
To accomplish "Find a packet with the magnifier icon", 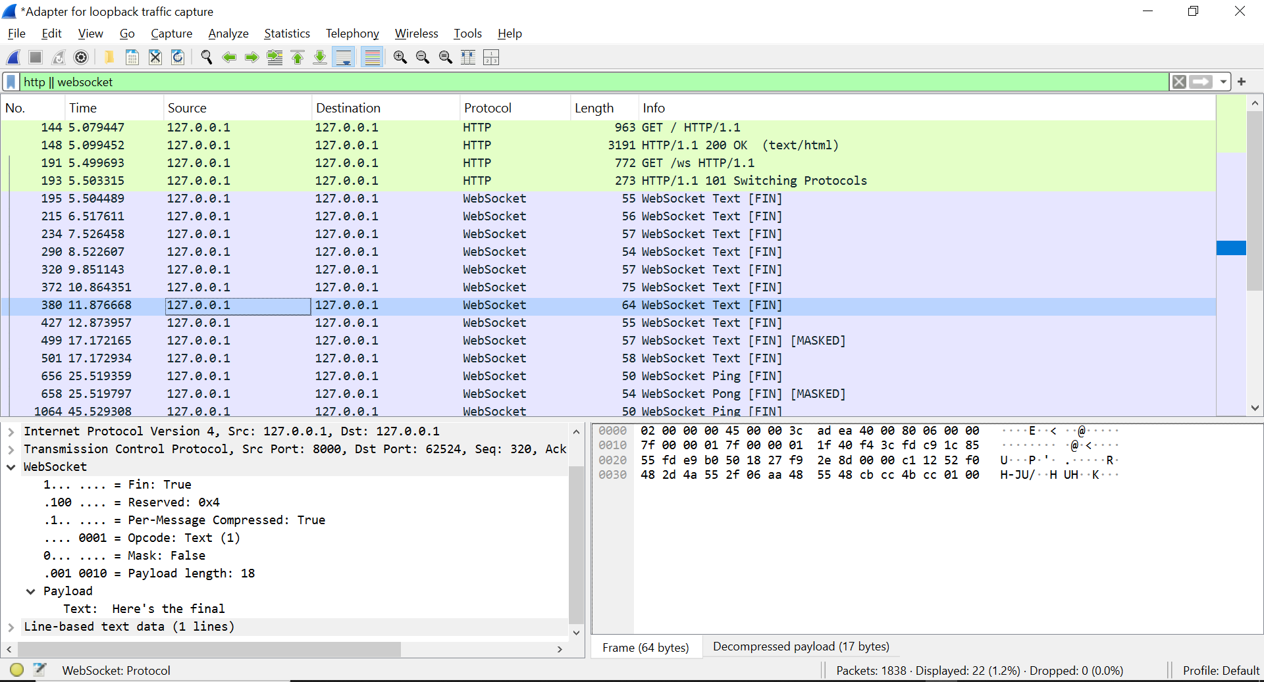I will pyautogui.click(x=206, y=58).
